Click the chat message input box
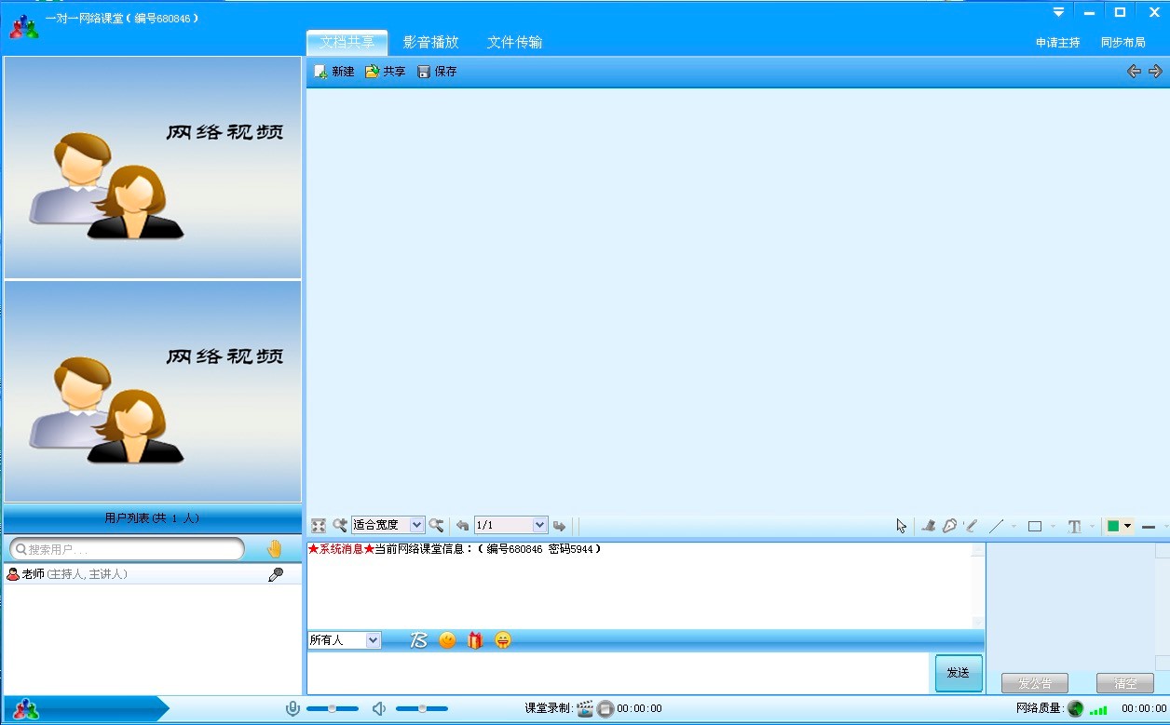 tap(619, 673)
